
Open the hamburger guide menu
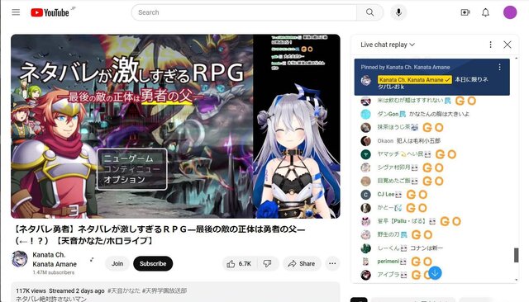(x=16, y=12)
